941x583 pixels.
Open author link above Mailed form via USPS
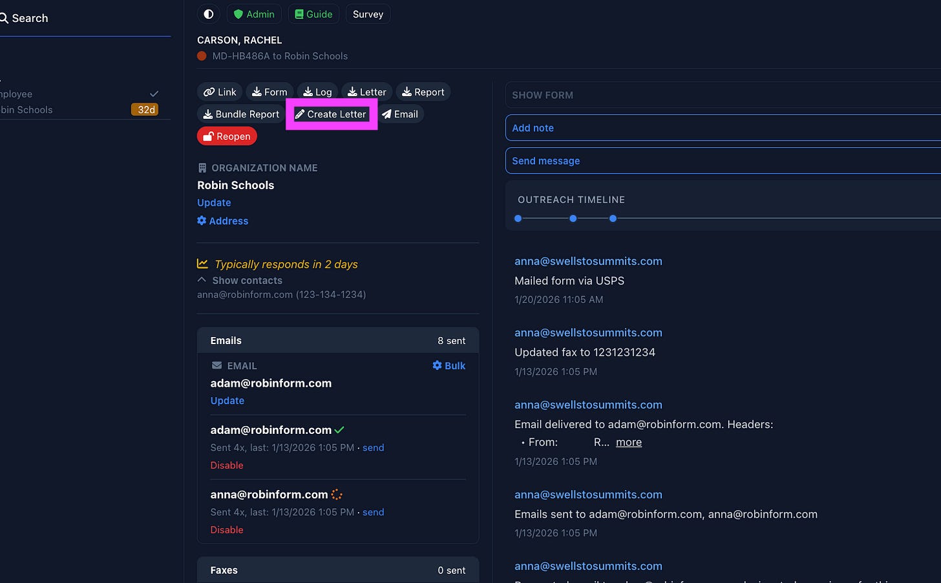(588, 261)
